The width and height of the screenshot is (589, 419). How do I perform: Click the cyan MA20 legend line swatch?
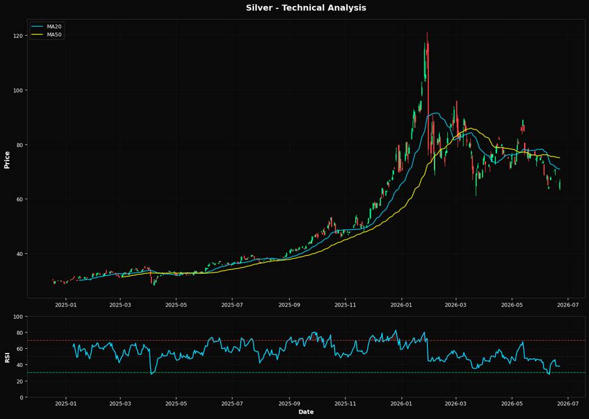pos(38,27)
